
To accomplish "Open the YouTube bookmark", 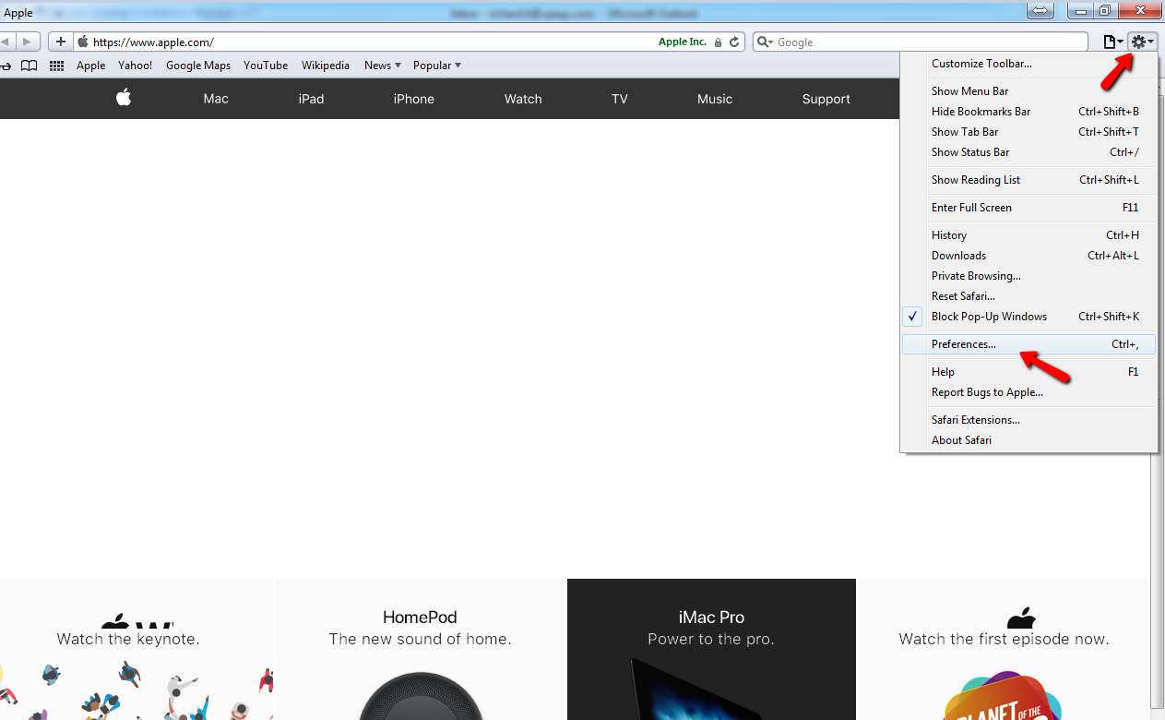I will pos(266,66).
